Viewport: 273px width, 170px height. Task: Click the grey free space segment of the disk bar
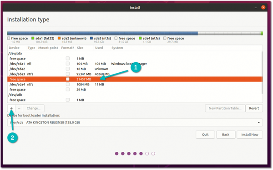[x=229, y=33]
